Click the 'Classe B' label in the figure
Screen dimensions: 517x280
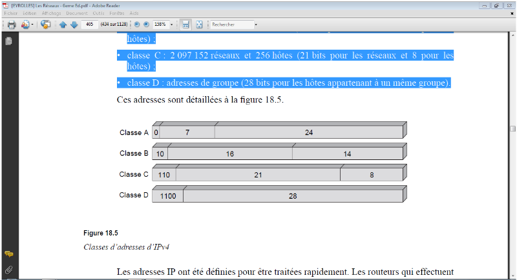(x=134, y=154)
